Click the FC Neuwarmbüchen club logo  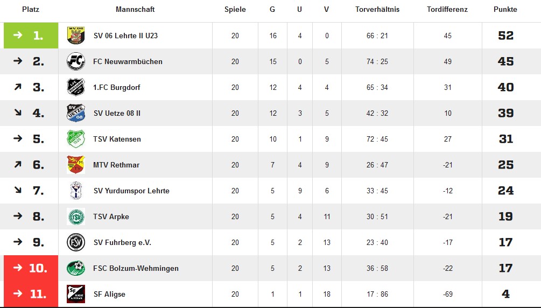tap(76, 61)
